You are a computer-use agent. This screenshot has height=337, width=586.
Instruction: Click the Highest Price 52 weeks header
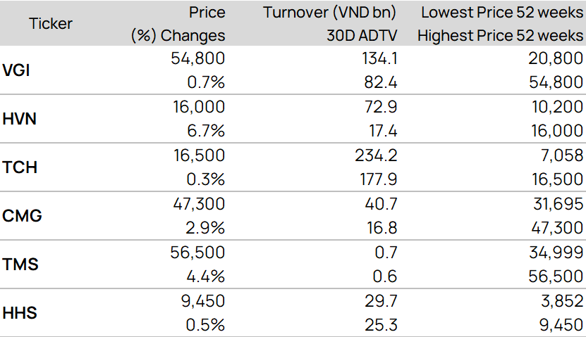(500, 35)
